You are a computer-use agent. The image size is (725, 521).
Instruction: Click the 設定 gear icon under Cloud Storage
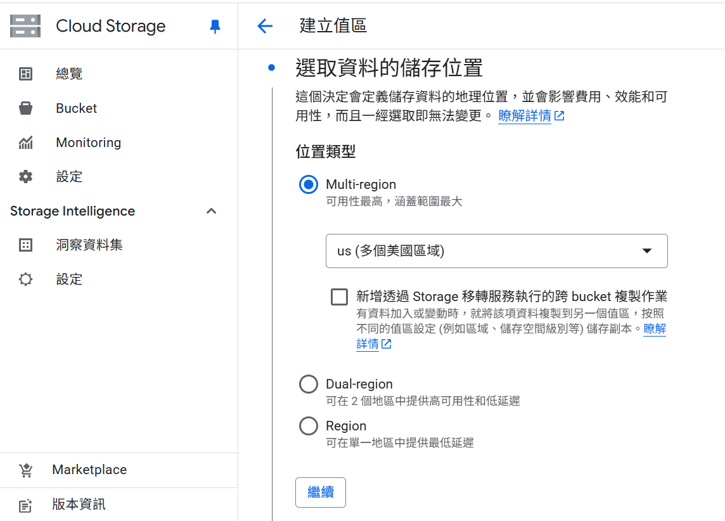(25, 176)
